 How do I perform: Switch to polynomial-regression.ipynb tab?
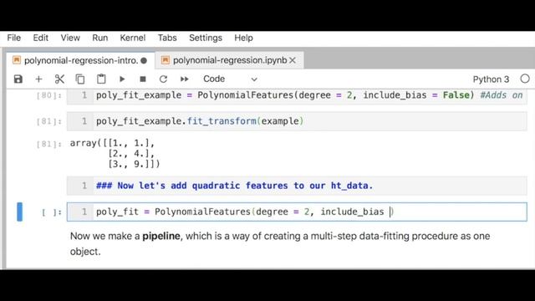tap(229, 60)
